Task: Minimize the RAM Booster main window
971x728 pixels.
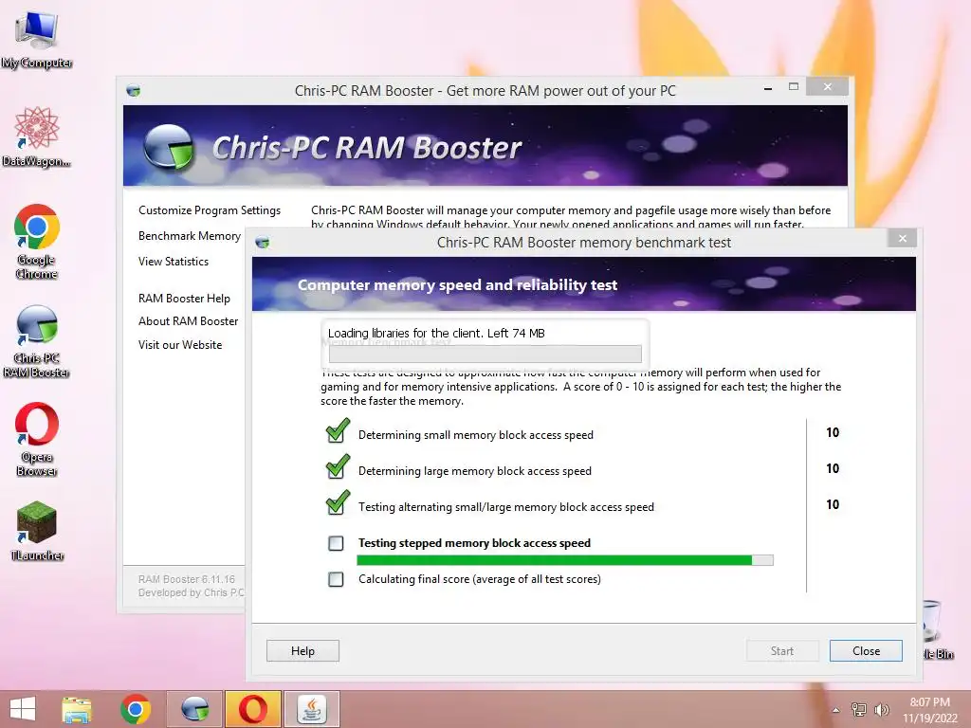Action: [768, 88]
